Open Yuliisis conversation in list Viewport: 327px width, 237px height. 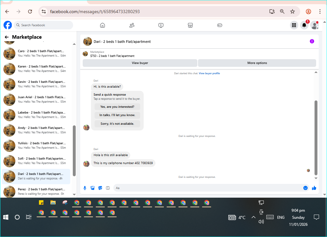point(36,146)
